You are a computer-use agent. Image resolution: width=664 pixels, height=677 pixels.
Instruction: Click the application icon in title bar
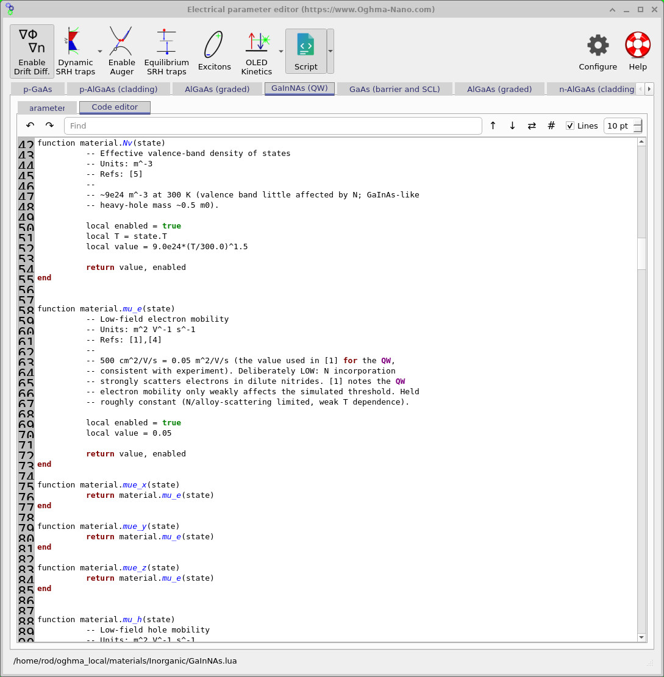[10, 9]
